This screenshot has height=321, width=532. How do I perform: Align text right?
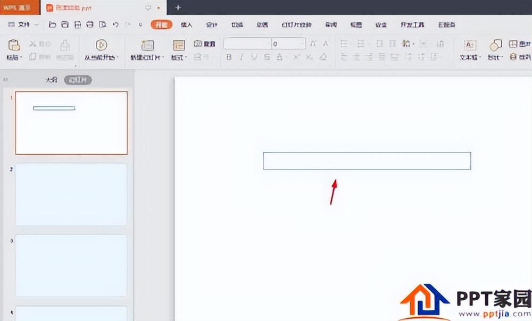(x=369, y=57)
